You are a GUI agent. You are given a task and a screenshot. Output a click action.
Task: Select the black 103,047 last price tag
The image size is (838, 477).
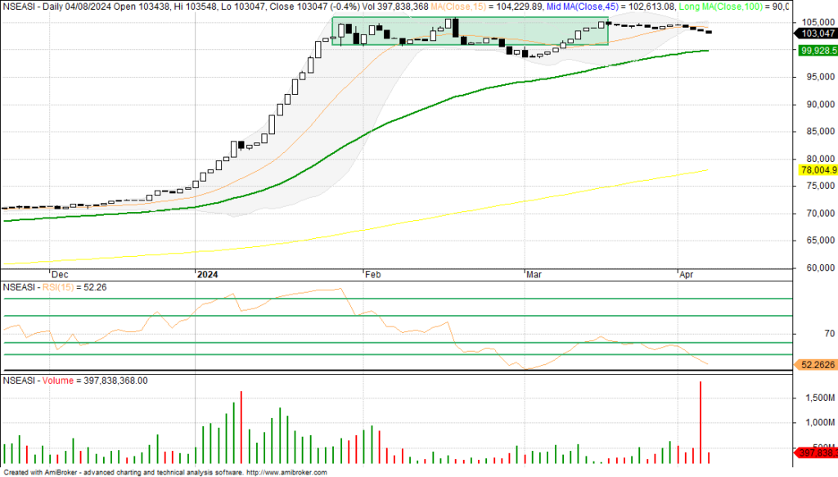pos(815,34)
